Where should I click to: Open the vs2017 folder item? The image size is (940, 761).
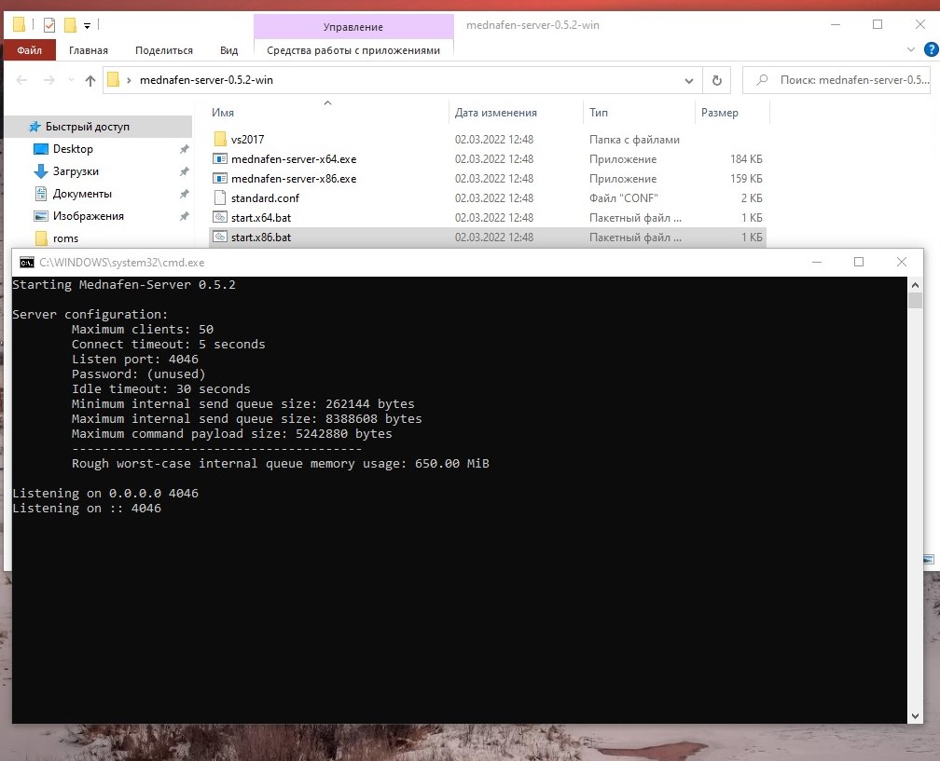click(x=247, y=140)
